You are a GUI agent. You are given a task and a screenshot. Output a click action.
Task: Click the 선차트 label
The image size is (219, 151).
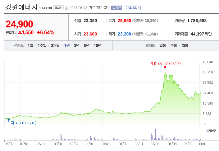coord(19,45)
